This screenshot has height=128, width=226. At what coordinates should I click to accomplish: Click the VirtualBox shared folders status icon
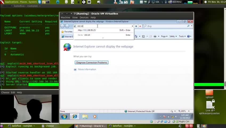click(x=165, y=122)
